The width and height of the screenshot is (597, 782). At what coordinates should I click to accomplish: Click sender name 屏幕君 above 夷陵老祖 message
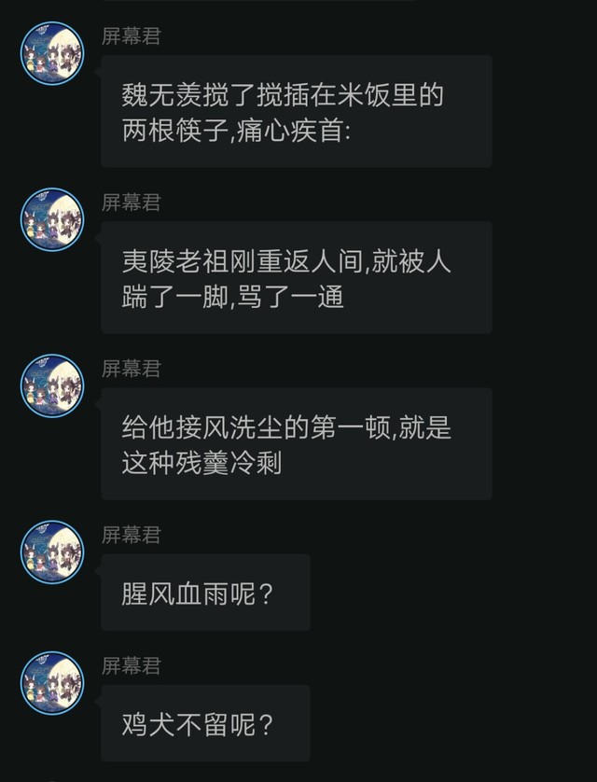[x=132, y=202]
